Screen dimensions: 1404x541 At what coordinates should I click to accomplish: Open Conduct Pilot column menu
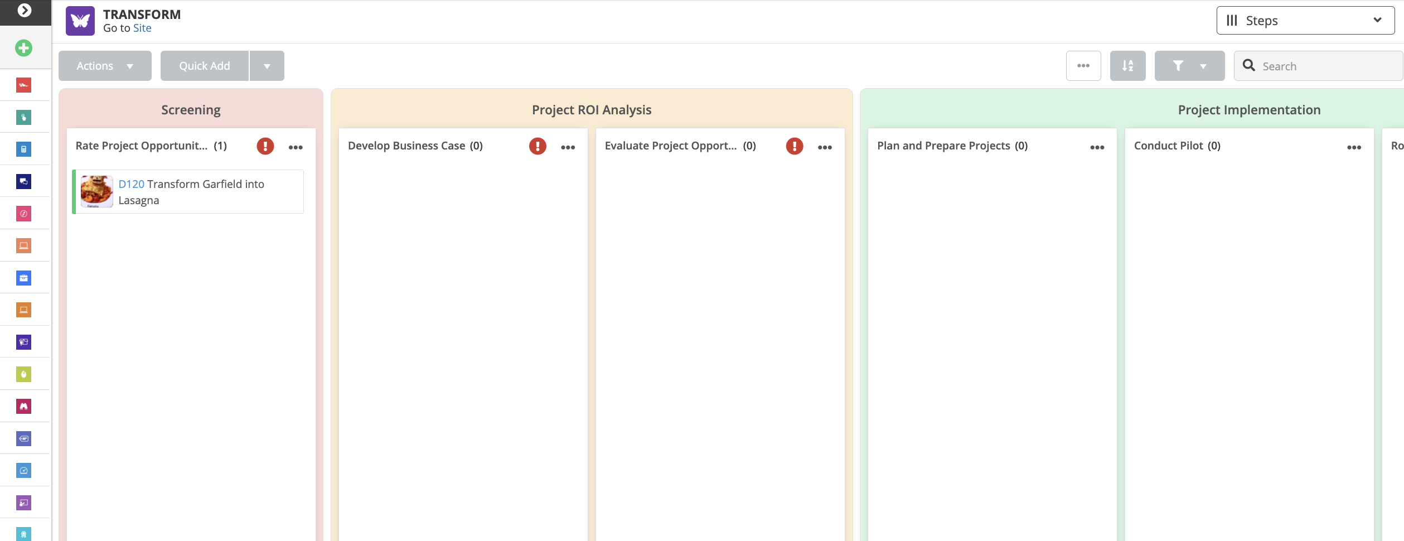coord(1354,147)
